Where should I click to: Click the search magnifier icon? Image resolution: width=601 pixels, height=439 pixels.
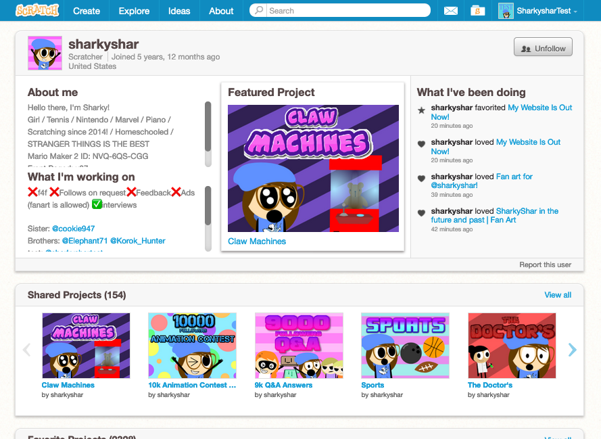tap(260, 11)
